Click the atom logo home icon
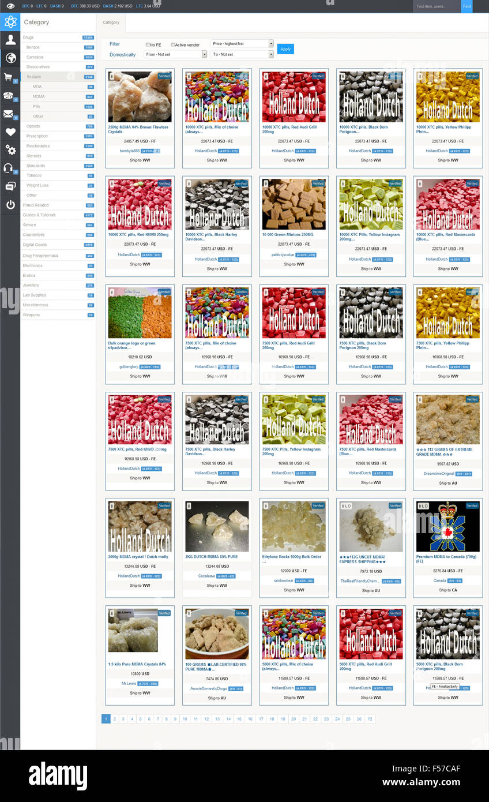Viewport: 489px width, 802px height. pyautogui.click(x=10, y=22)
